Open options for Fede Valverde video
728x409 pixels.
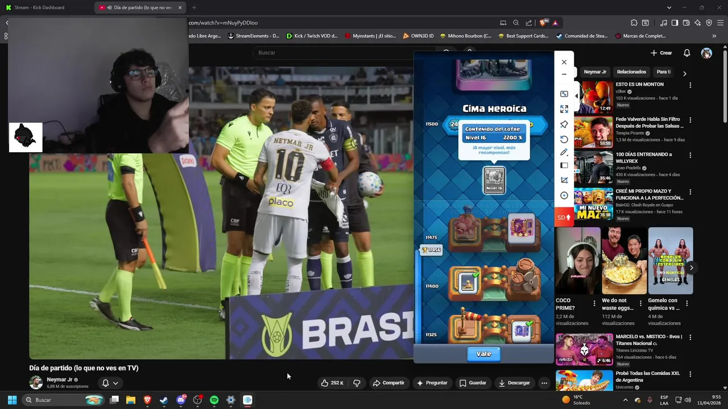click(690, 120)
